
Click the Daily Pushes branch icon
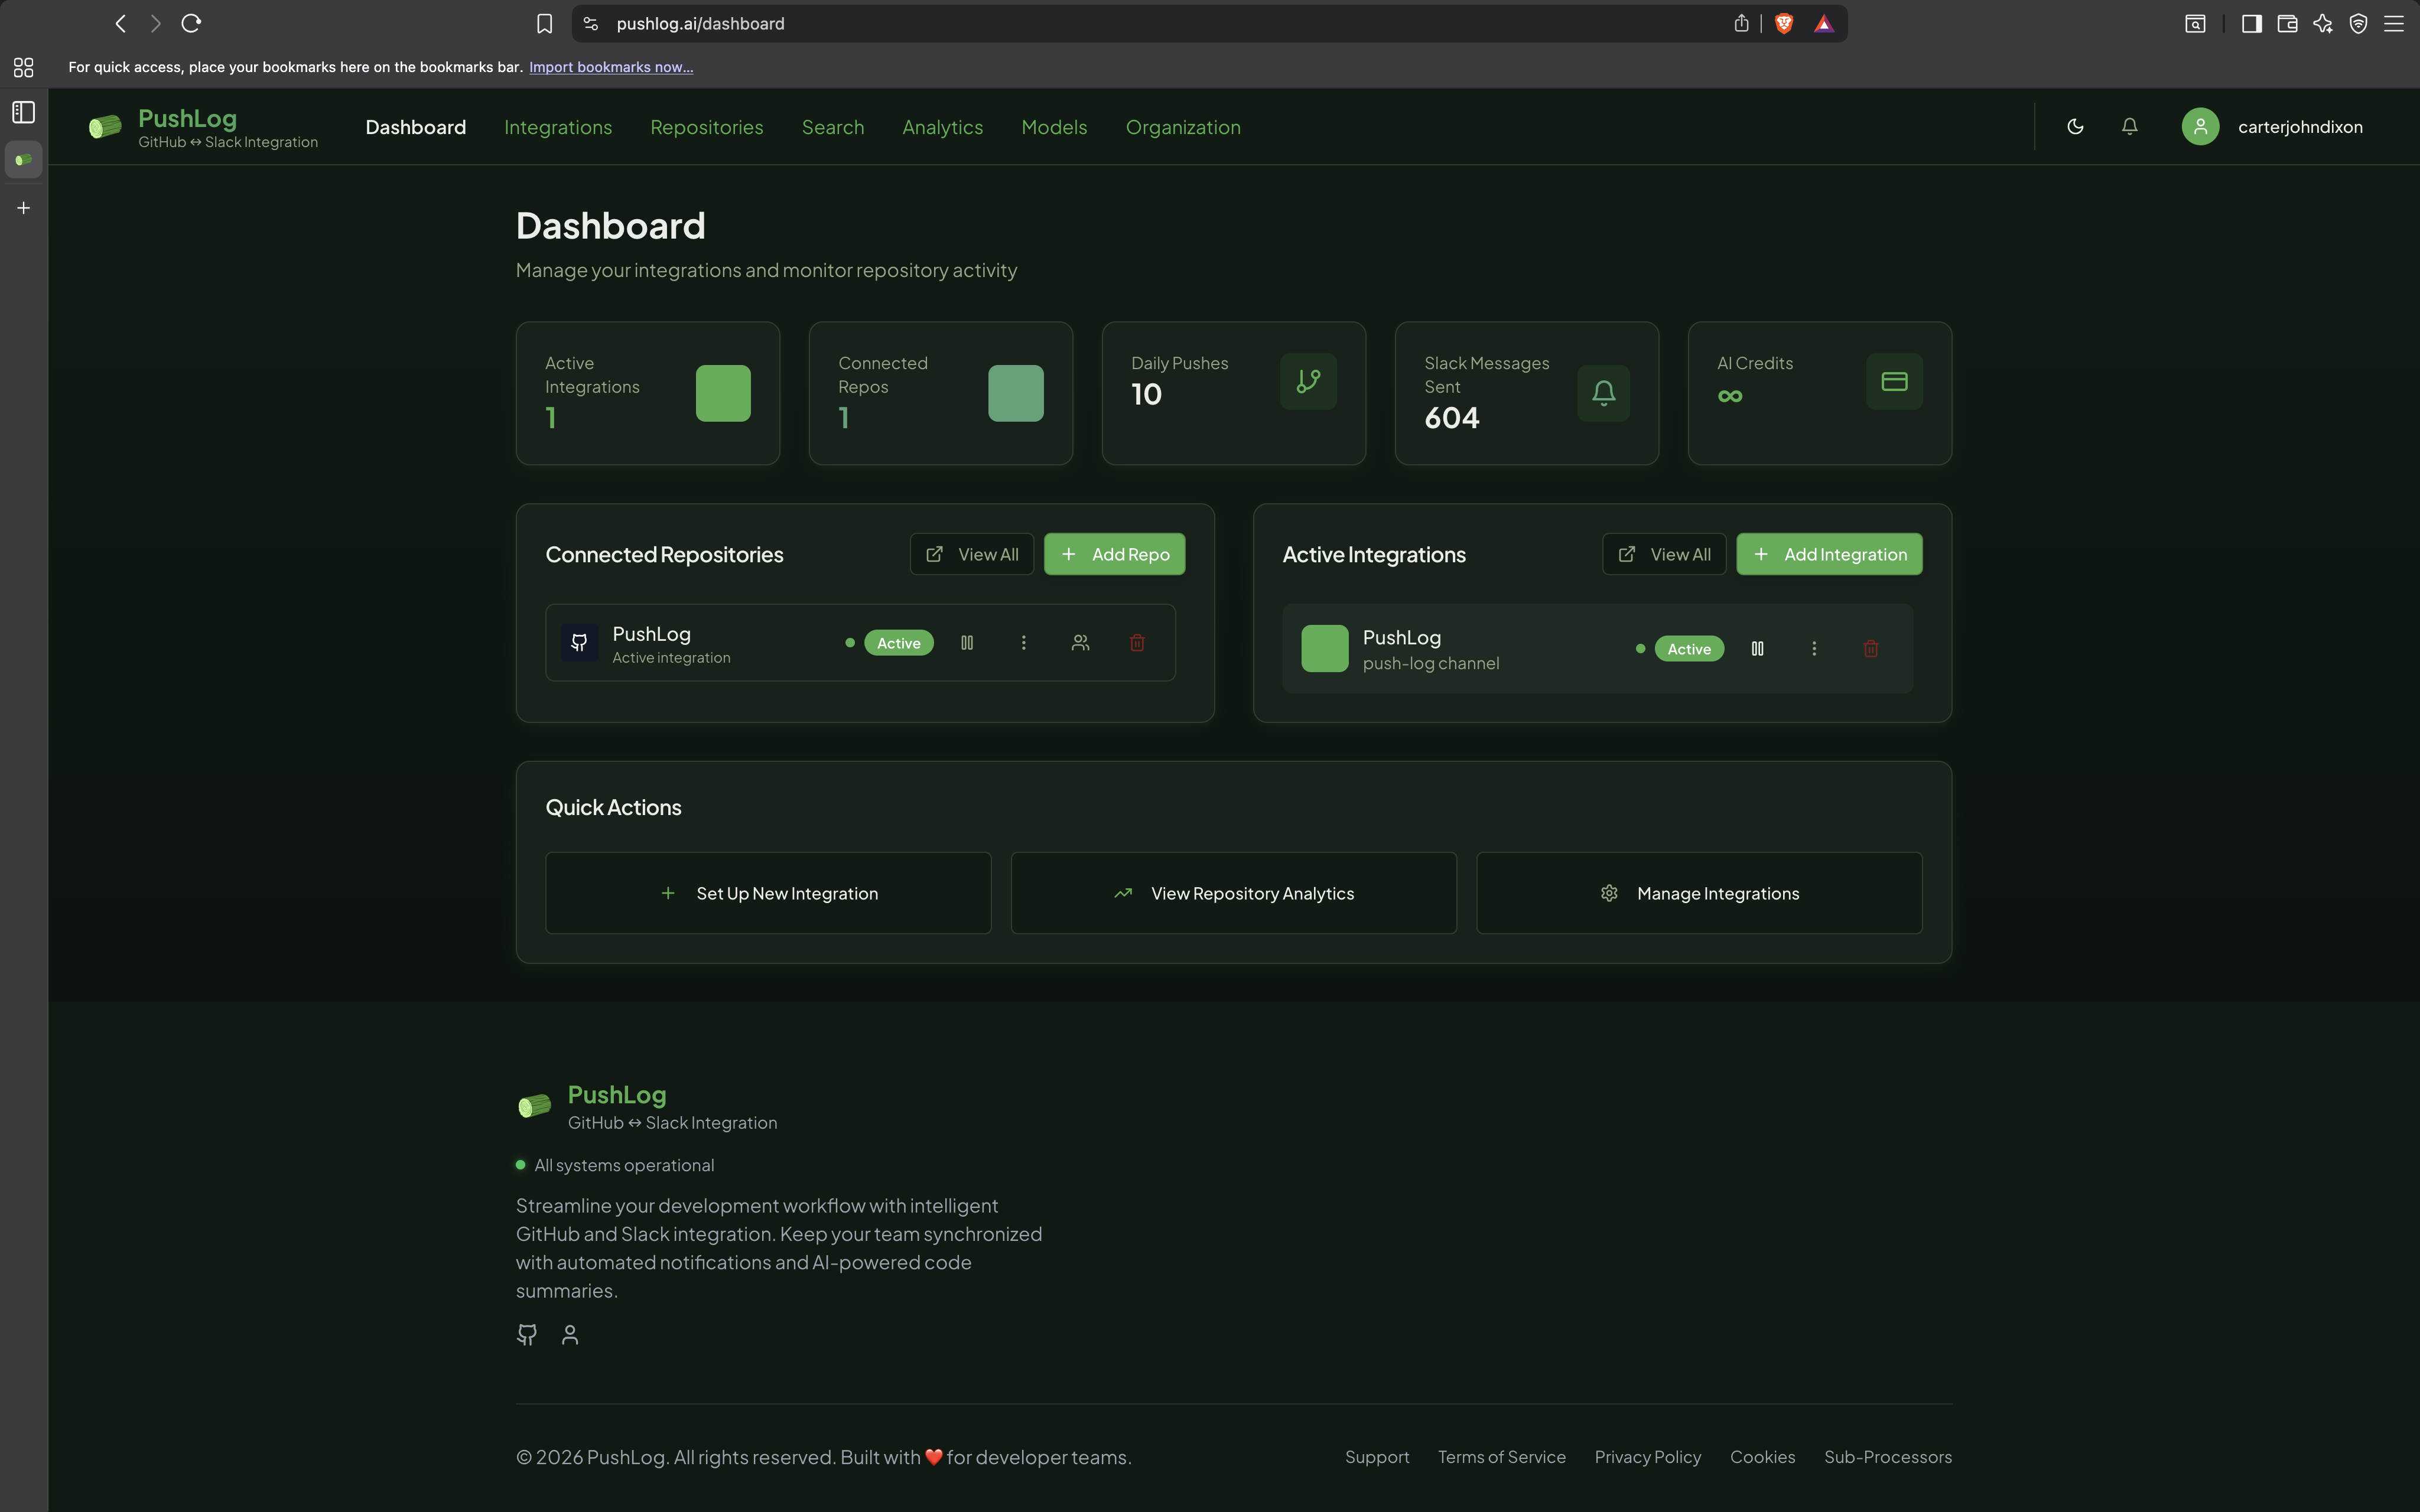point(1309,381)
